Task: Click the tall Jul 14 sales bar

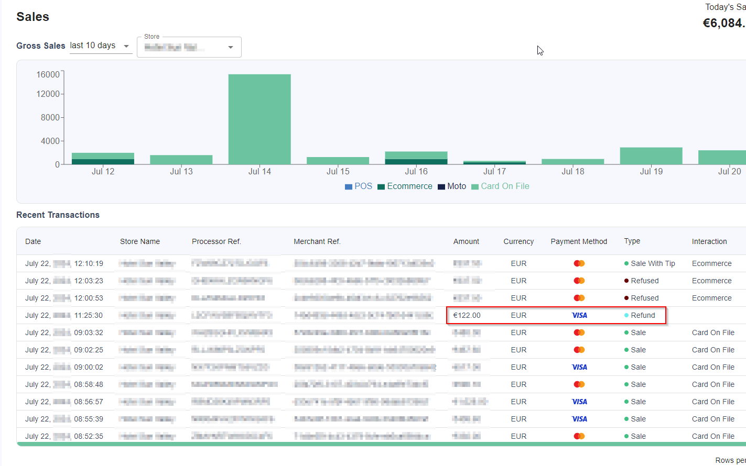Action: click(260, 119)
